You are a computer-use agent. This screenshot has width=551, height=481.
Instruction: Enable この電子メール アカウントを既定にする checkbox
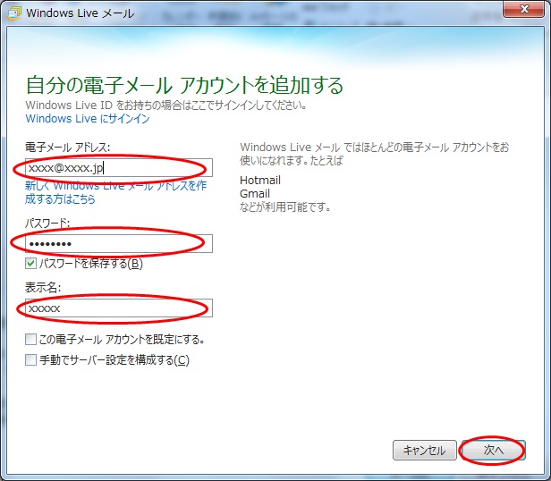pos(30,340)
